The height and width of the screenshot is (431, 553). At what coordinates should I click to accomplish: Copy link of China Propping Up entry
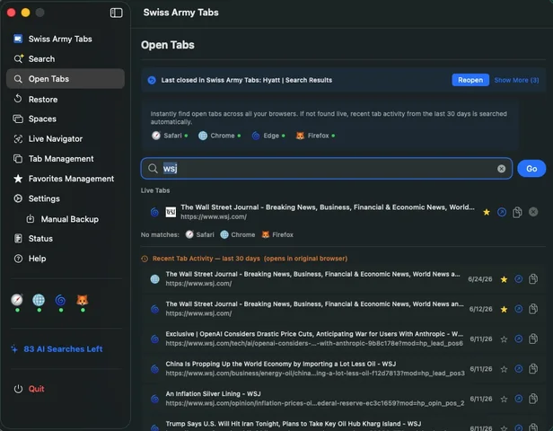tap(533, 369)
